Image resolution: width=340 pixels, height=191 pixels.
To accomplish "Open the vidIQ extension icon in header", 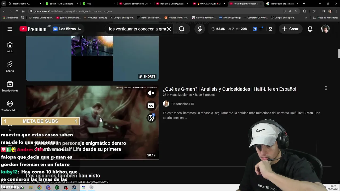I will coord(255,29).
